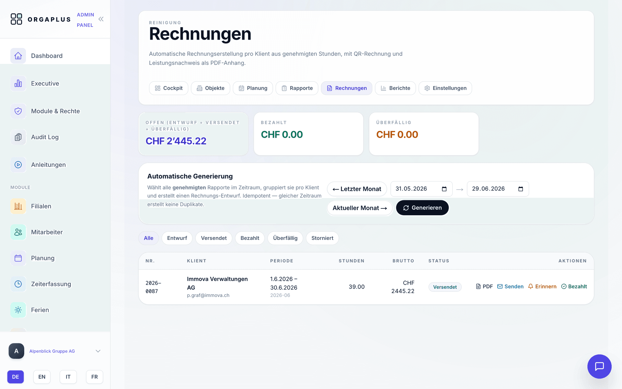
Task: Click the OrgaPlus logo icon
Action: (x=16, y=19)
